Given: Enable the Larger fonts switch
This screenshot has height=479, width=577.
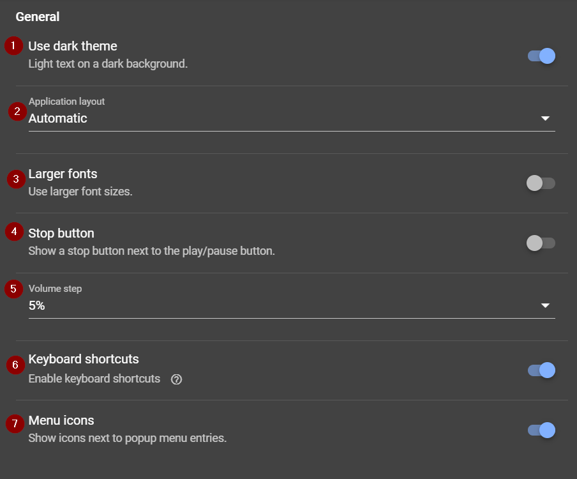Looking at the screenshot, I should (x=541, y=183).
